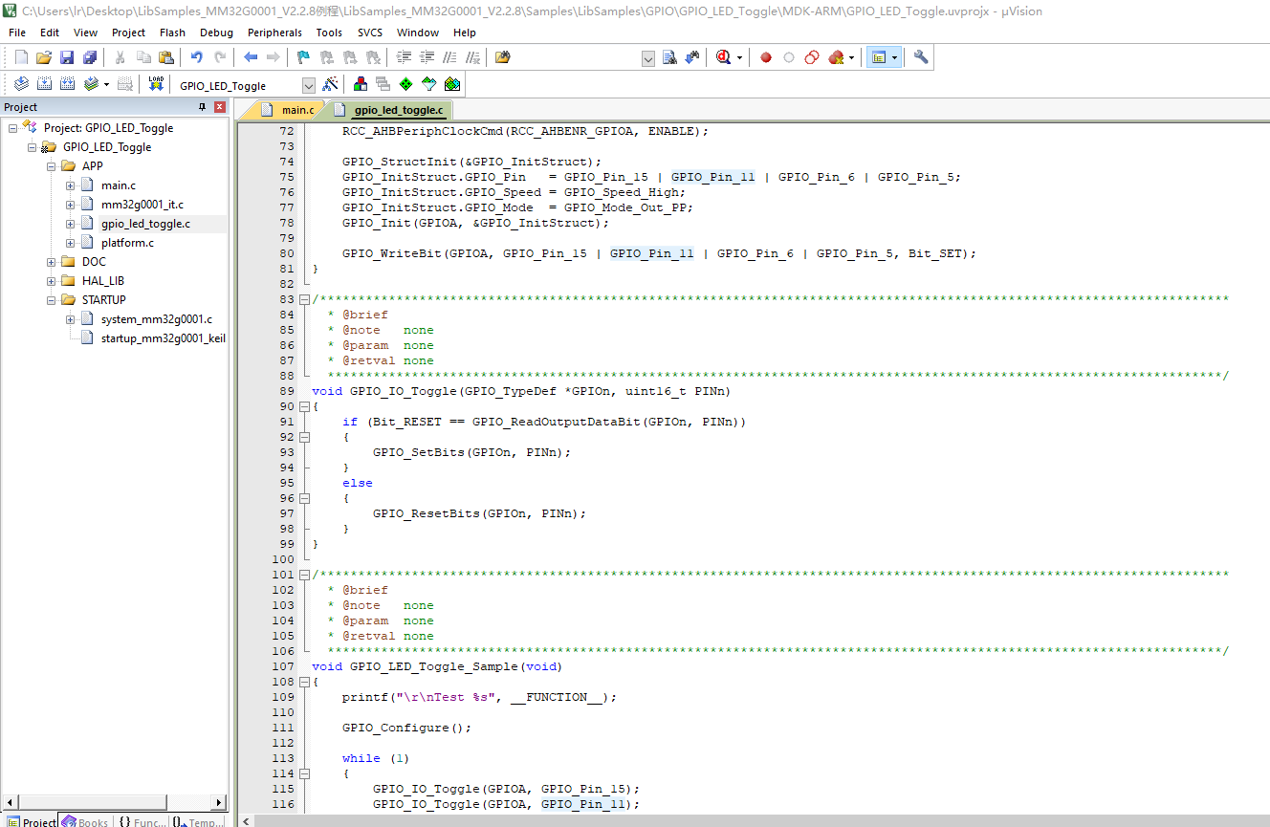
Task: Collapse the comment block fold at line 83
Action: click(304, 299)
